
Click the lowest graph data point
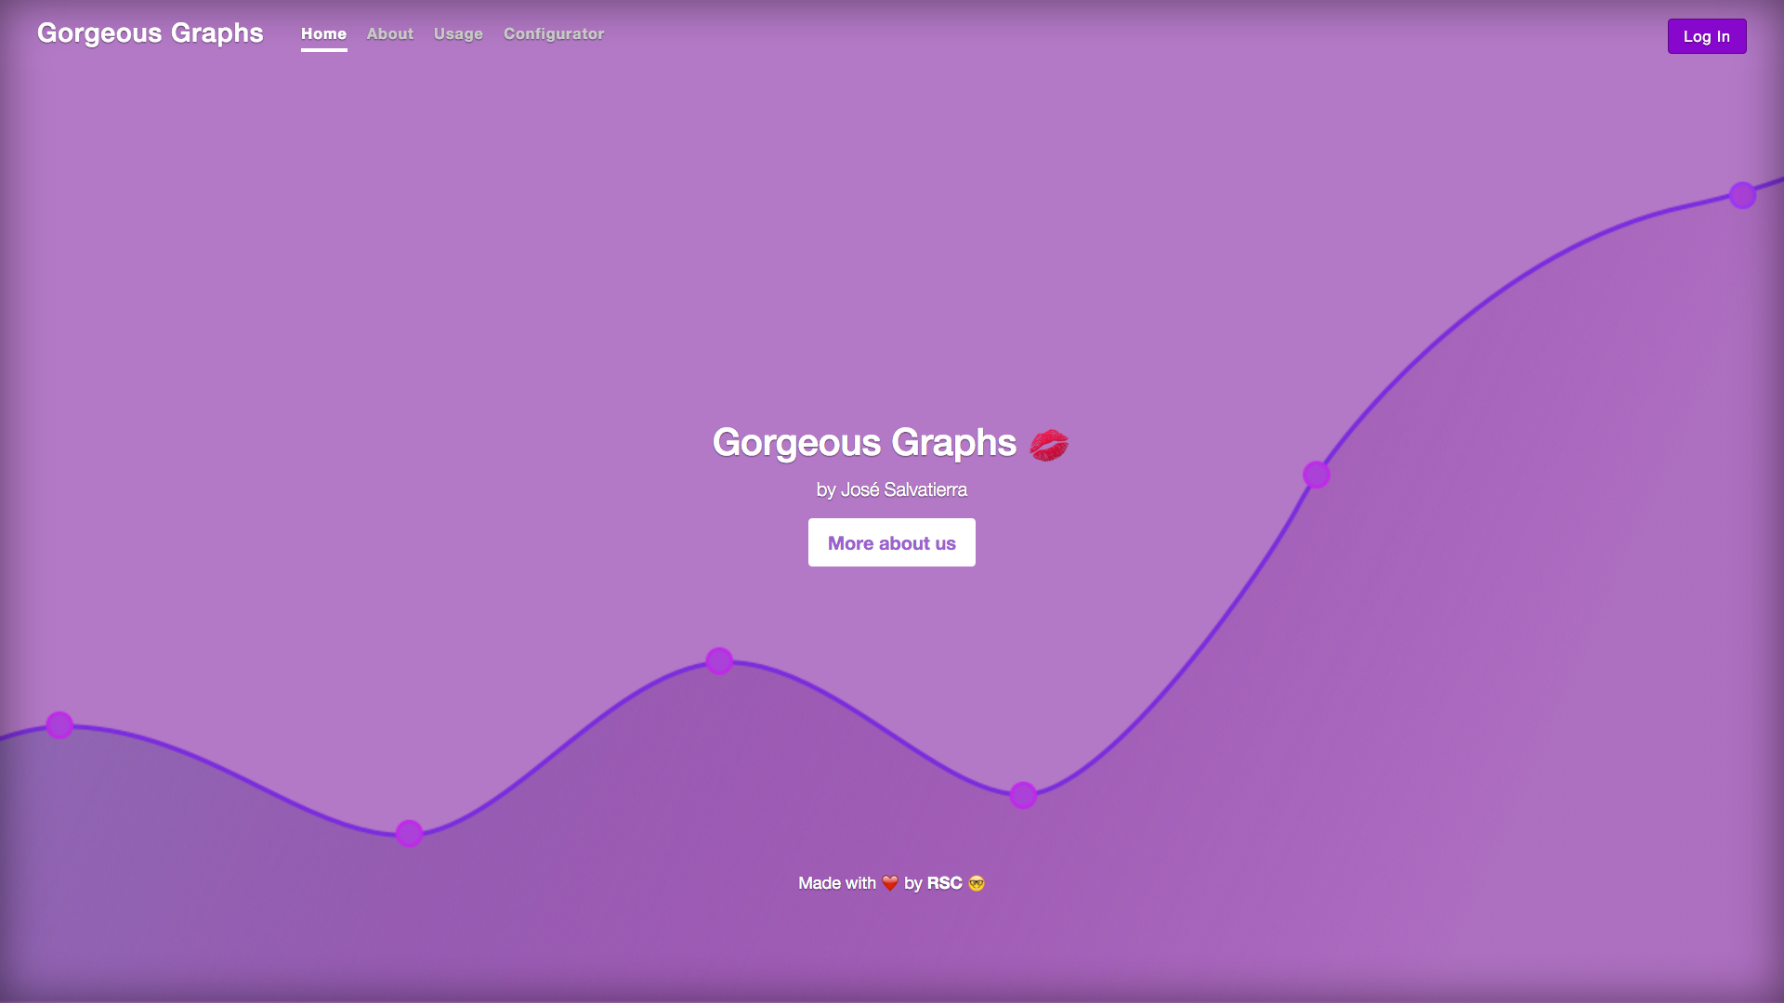point(410,833)
